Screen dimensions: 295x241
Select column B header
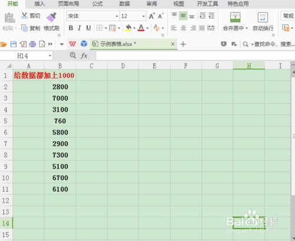[60, 66]
